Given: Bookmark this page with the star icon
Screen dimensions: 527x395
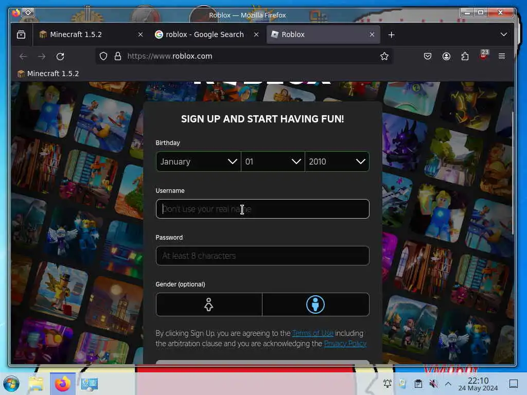Looking at the screenshot, I should [384, 56].
